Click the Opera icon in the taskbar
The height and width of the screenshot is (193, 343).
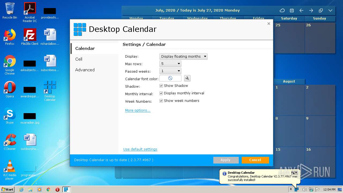coord(57,190)
